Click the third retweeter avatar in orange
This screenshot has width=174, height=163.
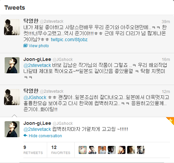click(x=102, y=150)
